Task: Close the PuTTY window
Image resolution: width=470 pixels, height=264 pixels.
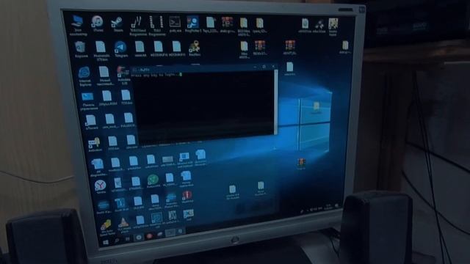Action: point(273,67)
